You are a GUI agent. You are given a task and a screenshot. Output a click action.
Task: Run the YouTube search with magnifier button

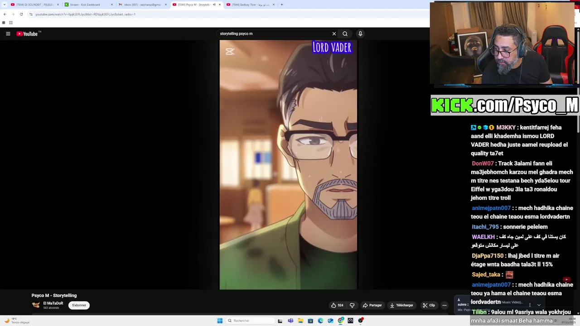click(x=345, y=34)
